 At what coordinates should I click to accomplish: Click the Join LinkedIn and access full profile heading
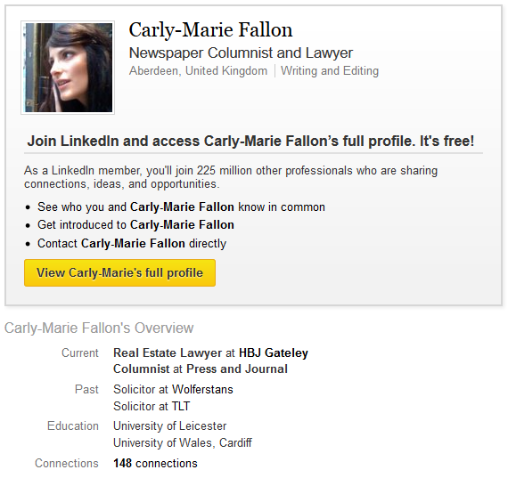pyautogui.click(x=250, y=142)
